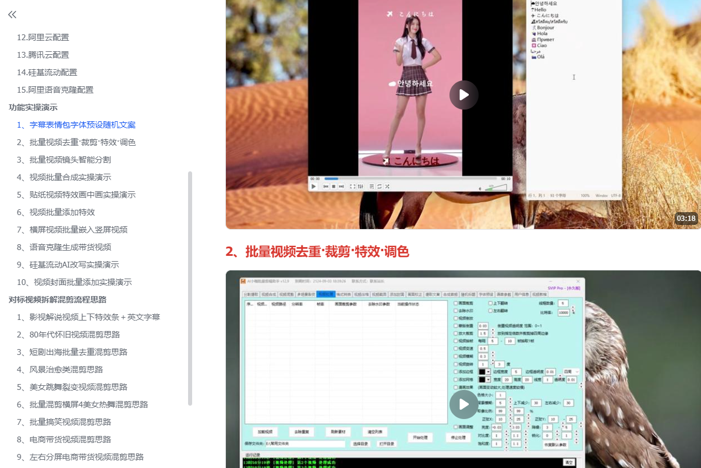Collapse the sidebar using the double-chevron icon
The height and width of the screenshot is (468, 701).
click(12, 15)
